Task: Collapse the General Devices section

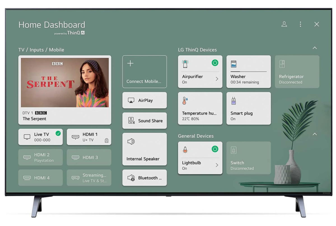Action: (x=315, y=134)
